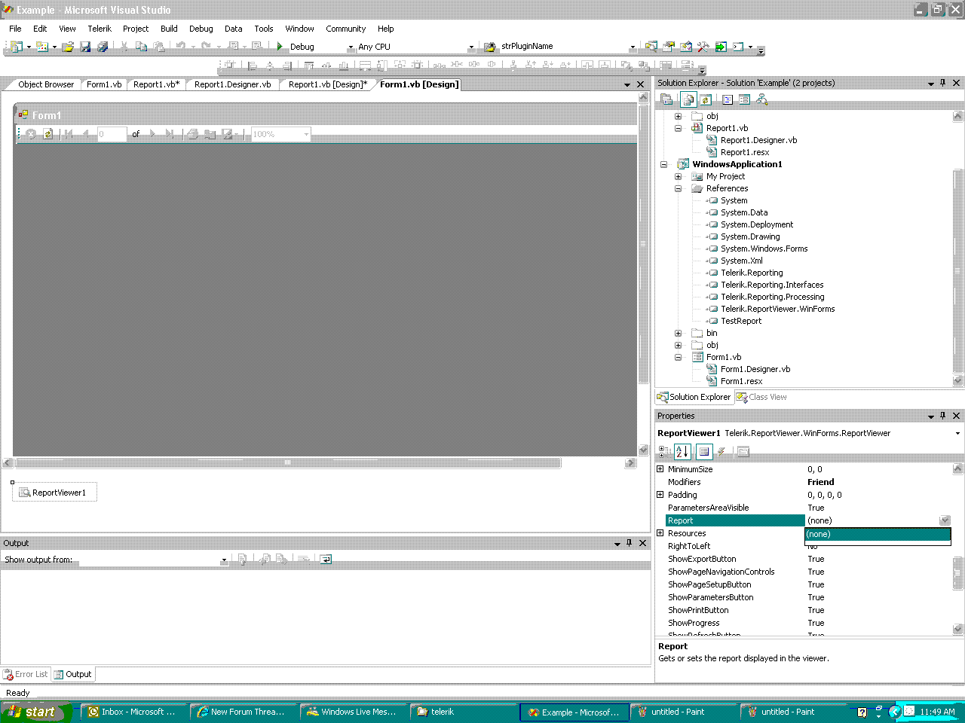
Task: Click the Add New Item toolbar icon
Action: [42, 47]
